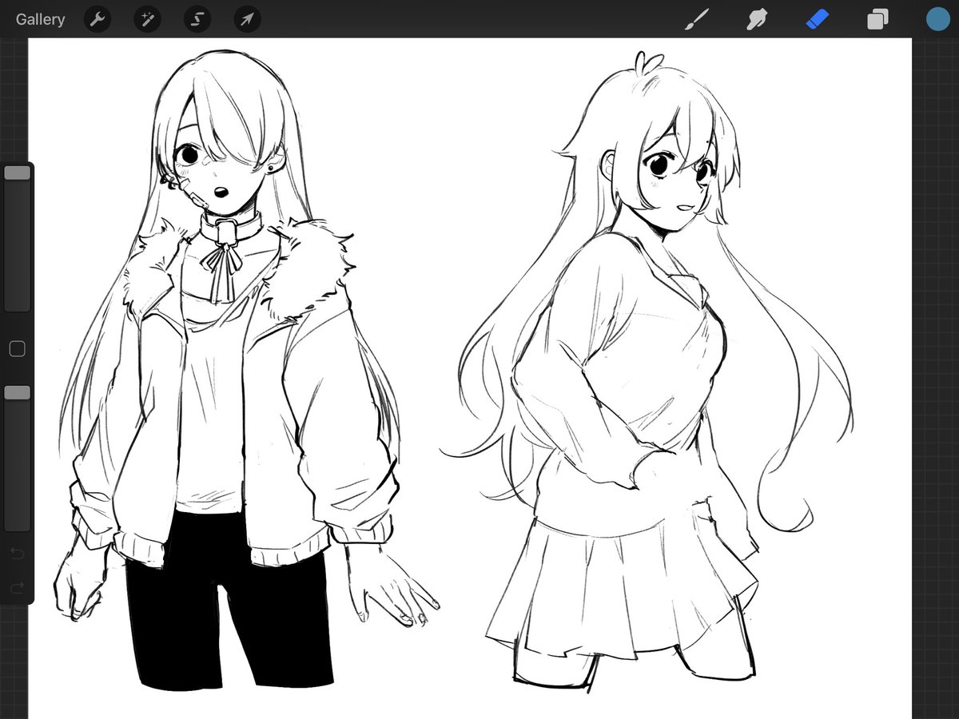Activate the Transform arrow tool
The image size is (959, 719).
click(248, 19)
